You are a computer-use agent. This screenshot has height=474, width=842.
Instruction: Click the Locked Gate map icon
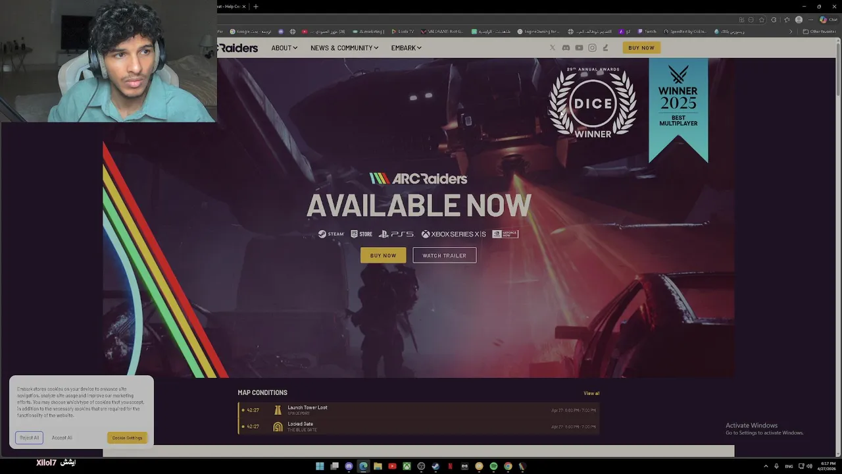pyautogui.click(x=278, y=427)
